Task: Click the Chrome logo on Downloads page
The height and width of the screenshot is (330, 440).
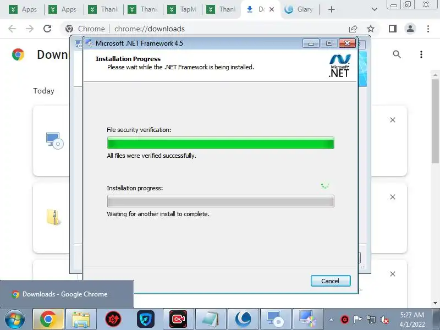Action: point(18,54)
